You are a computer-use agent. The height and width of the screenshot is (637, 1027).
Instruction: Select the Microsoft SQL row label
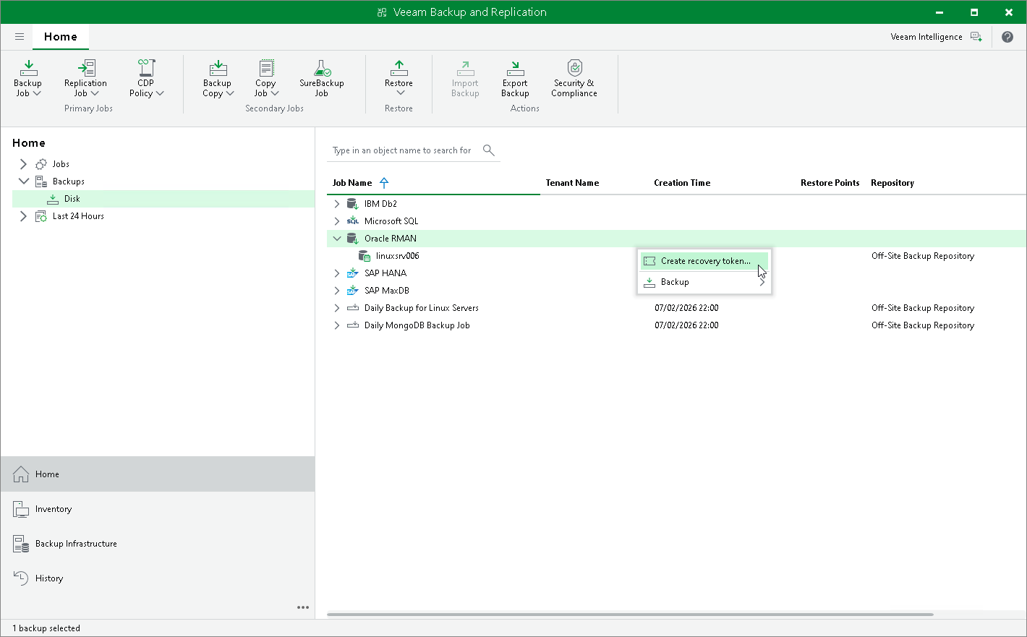click(x=391, y=221)
